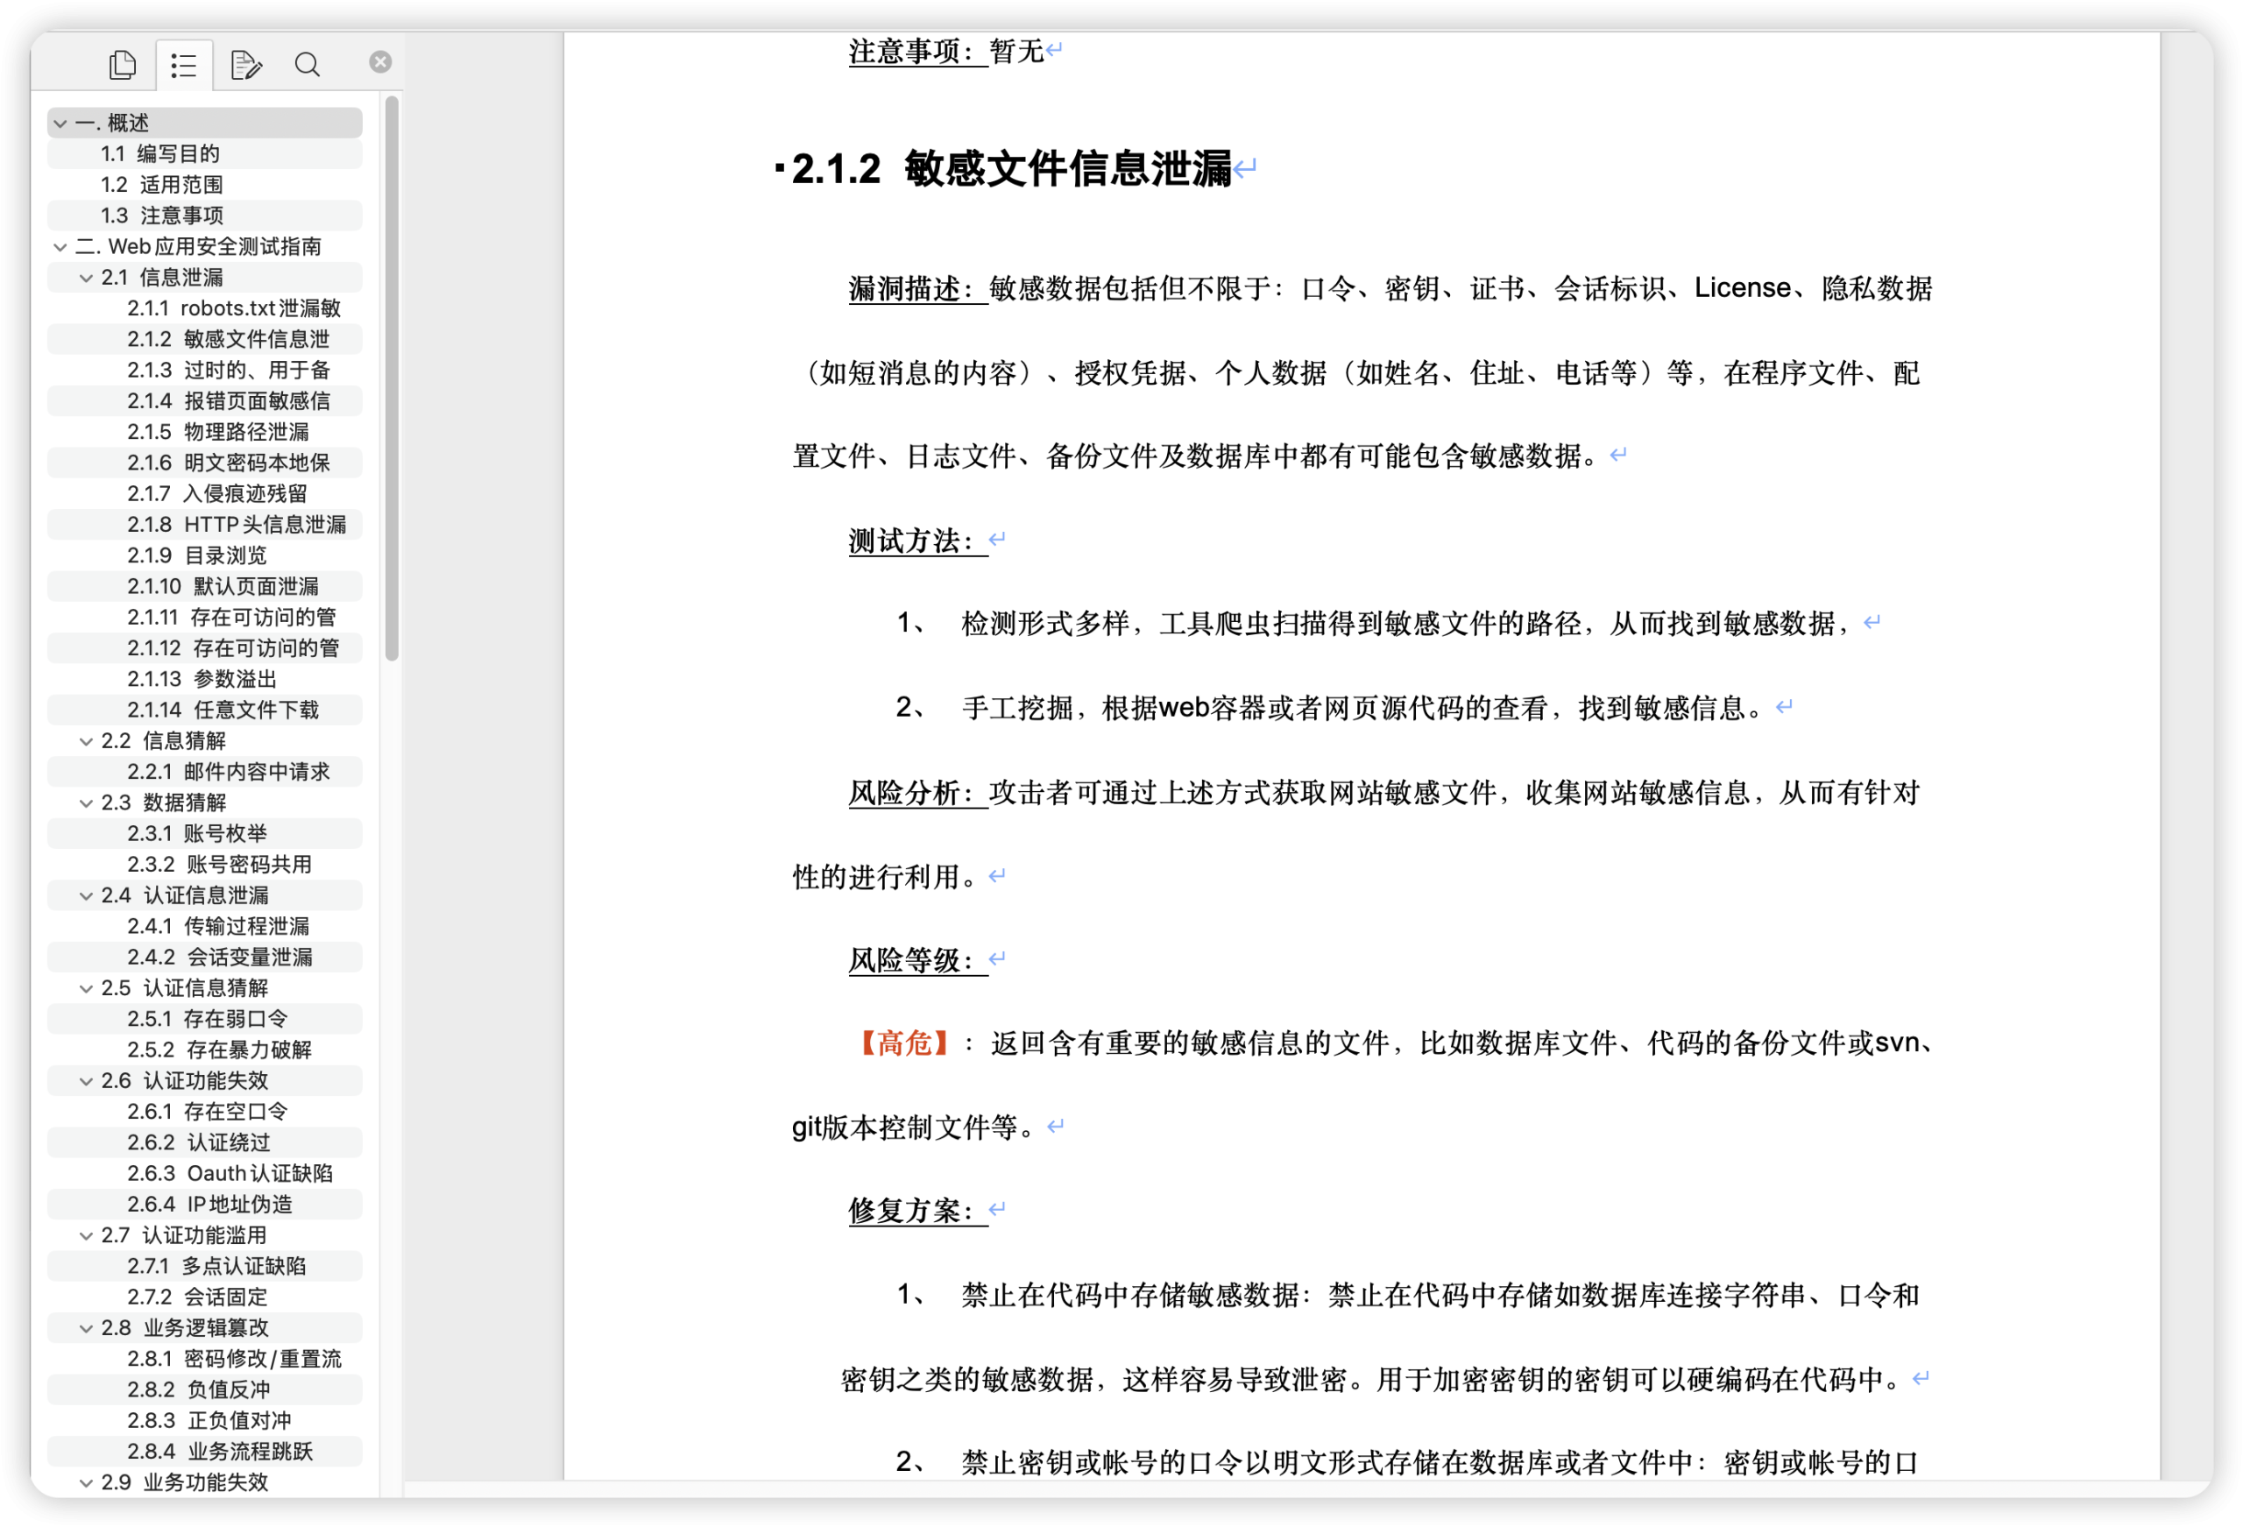
Task: Collapse the '2.4 认证信息泄漏' branch
Action: 85,894
